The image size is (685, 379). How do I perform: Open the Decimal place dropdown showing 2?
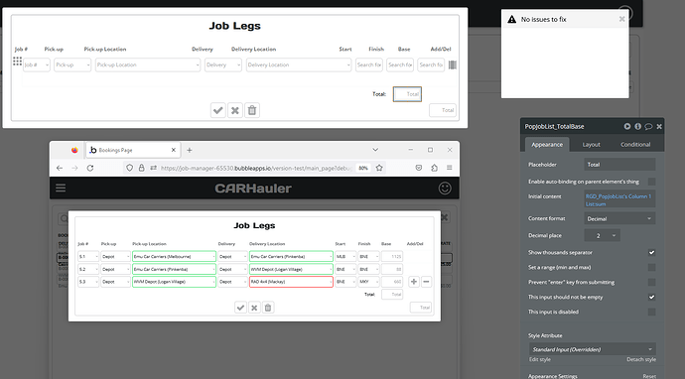coord(602,236)
